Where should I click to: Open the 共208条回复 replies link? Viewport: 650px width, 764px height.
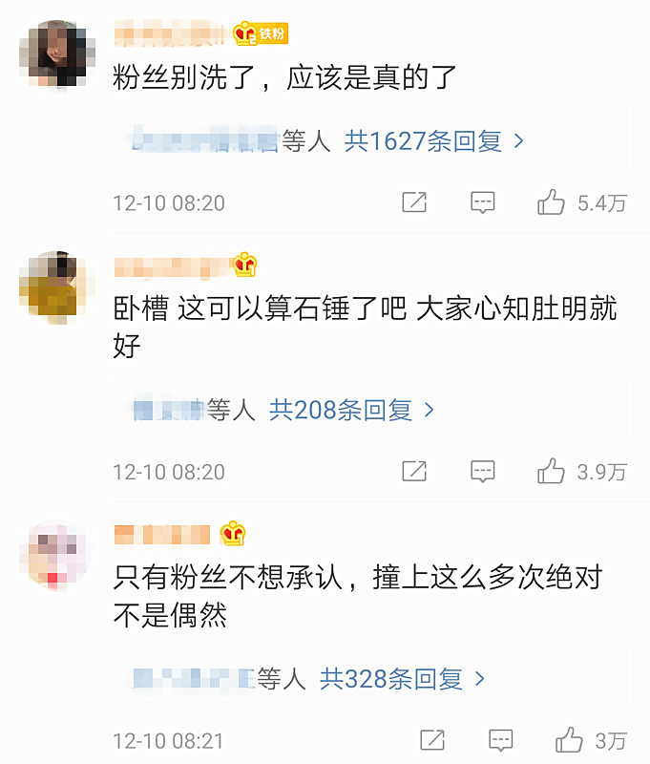click(x=341, y=410)
